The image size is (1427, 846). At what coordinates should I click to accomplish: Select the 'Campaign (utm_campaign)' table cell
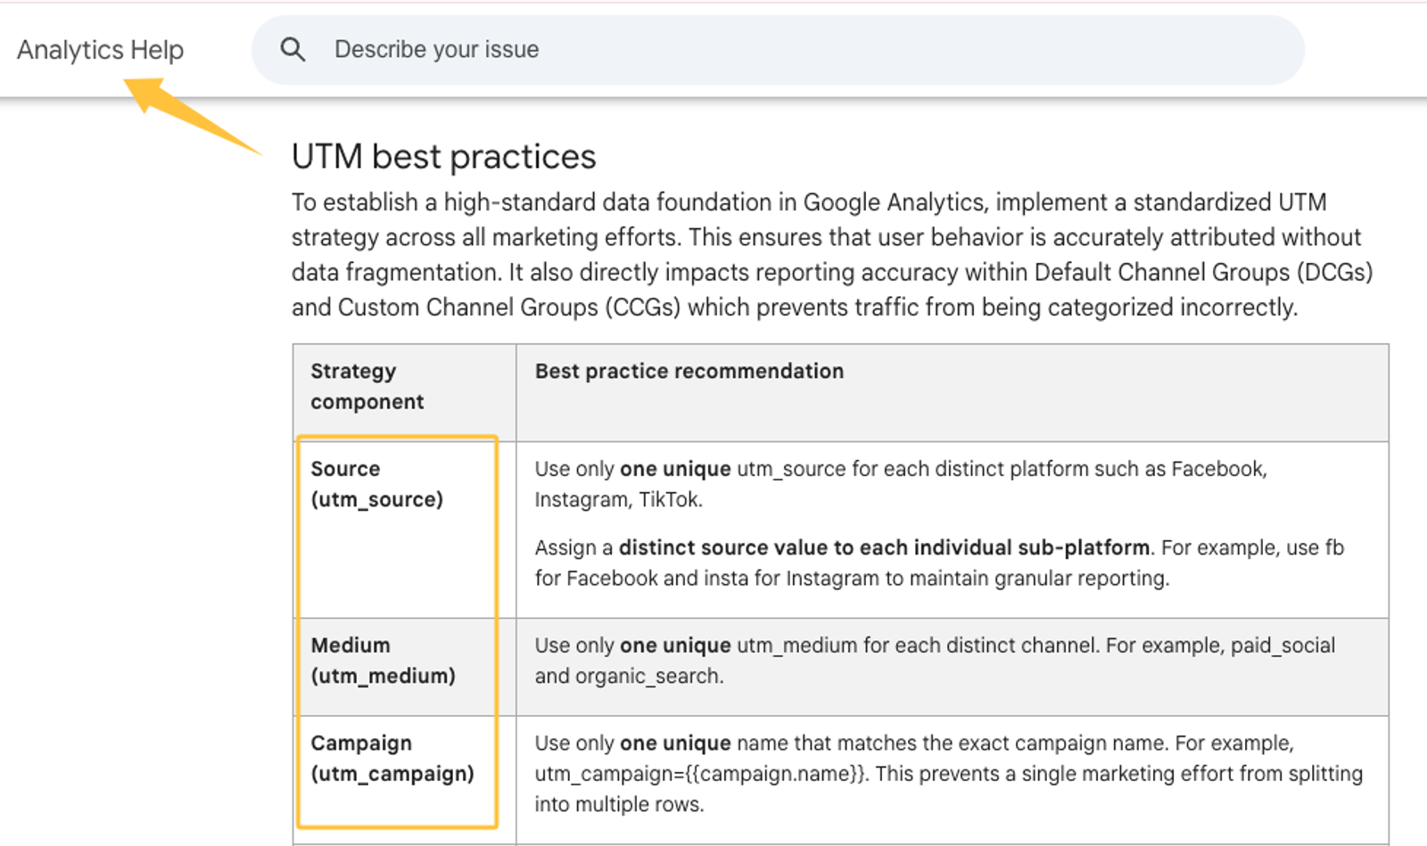point(405,780)
